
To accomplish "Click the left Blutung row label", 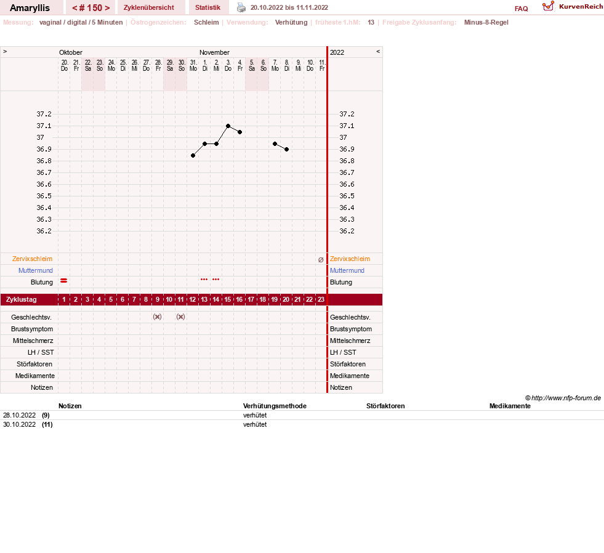I will pos(42,282).
